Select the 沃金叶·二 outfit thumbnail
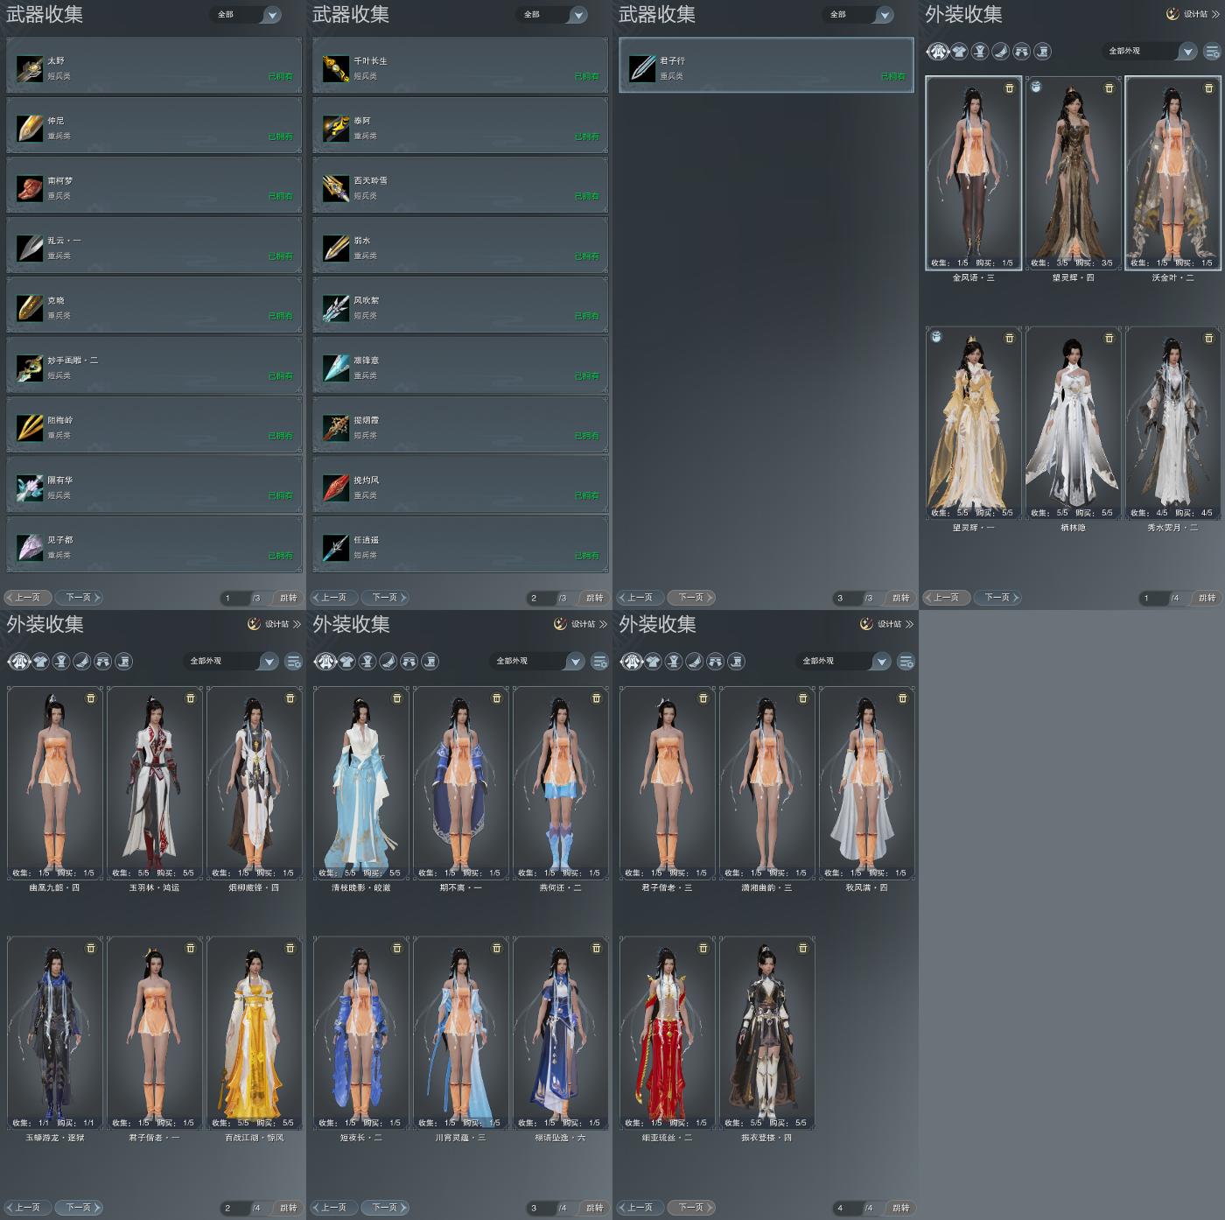Screen dimensions: 1225x1220 (x=1172, y=173)
